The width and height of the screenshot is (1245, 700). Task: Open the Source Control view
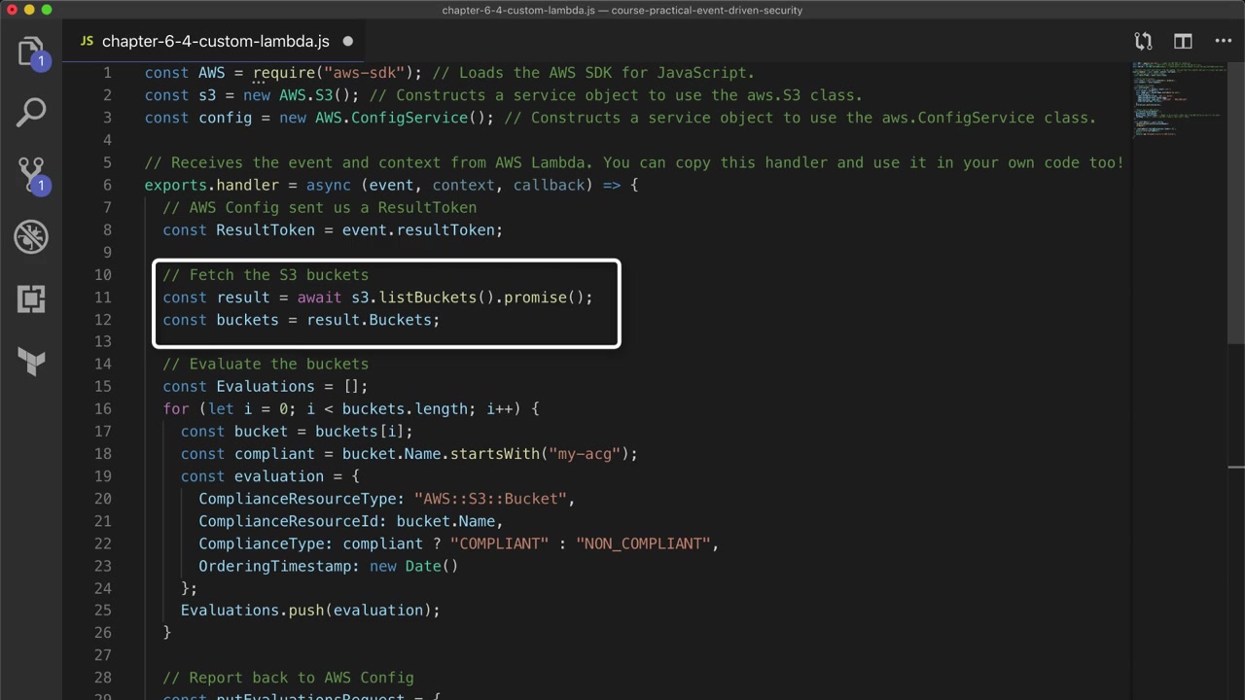tap(31, 174)
